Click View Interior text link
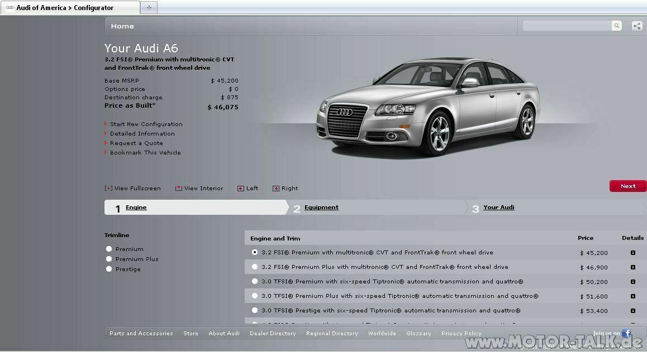 (x=203, y=189)
